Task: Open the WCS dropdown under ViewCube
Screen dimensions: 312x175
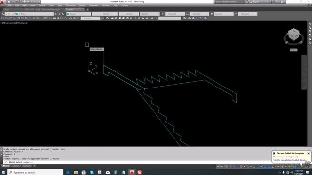Action: [293, 50]
